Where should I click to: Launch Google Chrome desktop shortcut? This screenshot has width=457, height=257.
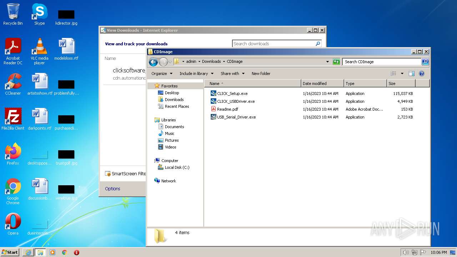click(13, 191)
